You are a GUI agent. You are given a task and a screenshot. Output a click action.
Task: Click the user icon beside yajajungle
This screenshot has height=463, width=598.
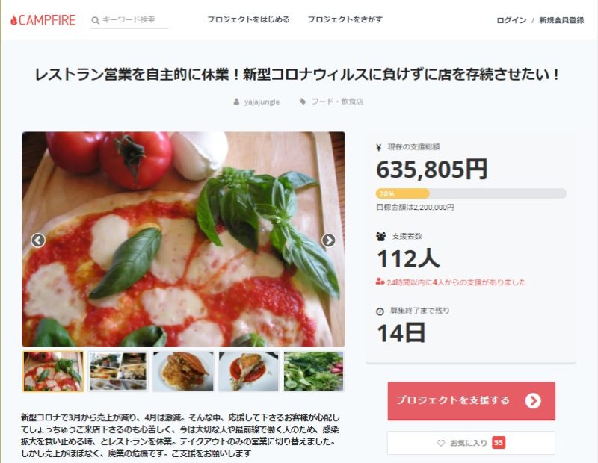(236, 102)
